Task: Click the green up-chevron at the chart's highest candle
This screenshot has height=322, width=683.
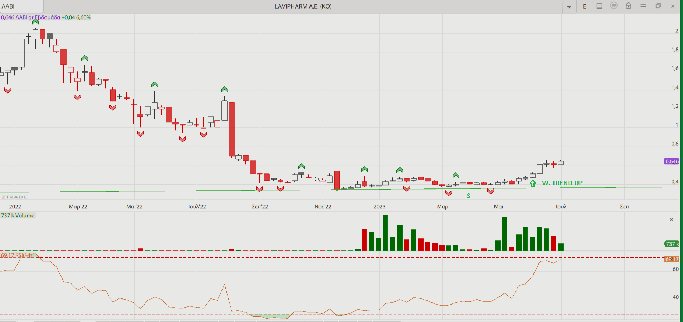Action: coord(35,22)
